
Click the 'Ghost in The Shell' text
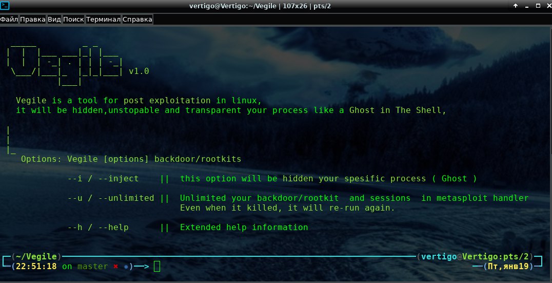pyautogui.click(x=396, y=110)
